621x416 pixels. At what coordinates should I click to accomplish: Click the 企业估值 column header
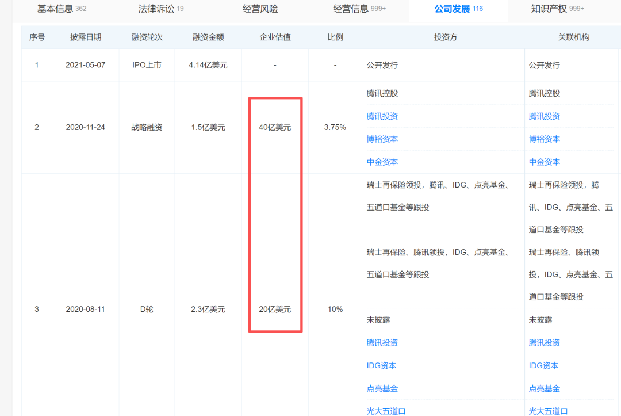pyautogui.click(x=275, y=37)
